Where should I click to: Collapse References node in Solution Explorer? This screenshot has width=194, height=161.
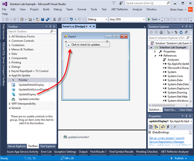tap(155, 56)
